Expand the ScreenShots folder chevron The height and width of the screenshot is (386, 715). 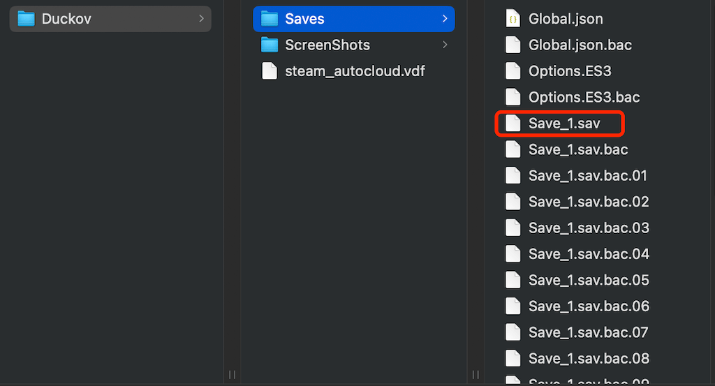445,45
